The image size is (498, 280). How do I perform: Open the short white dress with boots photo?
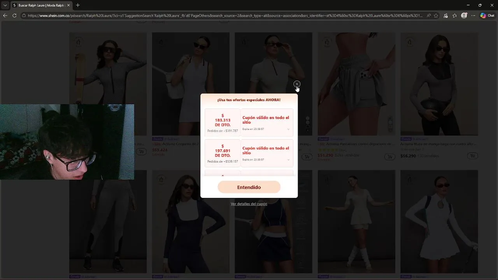tap(356, 222)
